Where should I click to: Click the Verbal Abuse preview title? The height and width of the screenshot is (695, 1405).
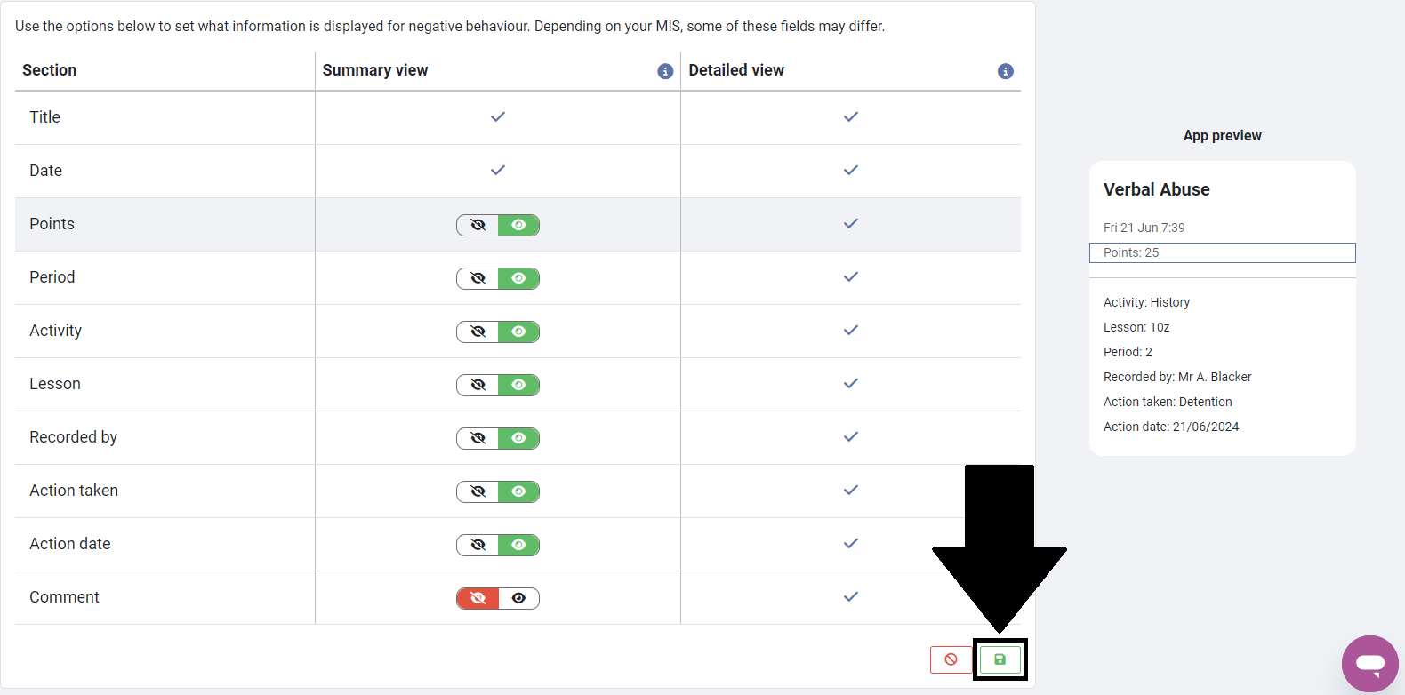click(x=1156, y=189)
